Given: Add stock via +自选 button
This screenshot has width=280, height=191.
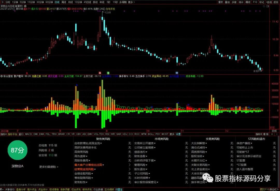Looking at the screenshot, I should click(x=269, y=2).
